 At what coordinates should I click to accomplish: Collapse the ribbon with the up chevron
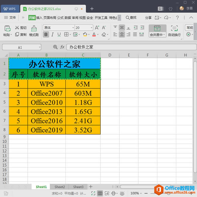click(191, 18)
